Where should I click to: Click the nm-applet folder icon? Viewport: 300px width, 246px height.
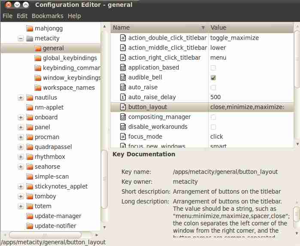point(30,108)
